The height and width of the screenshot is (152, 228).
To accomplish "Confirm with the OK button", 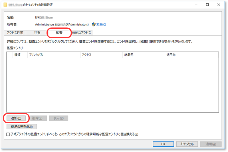I will (163, 144).
